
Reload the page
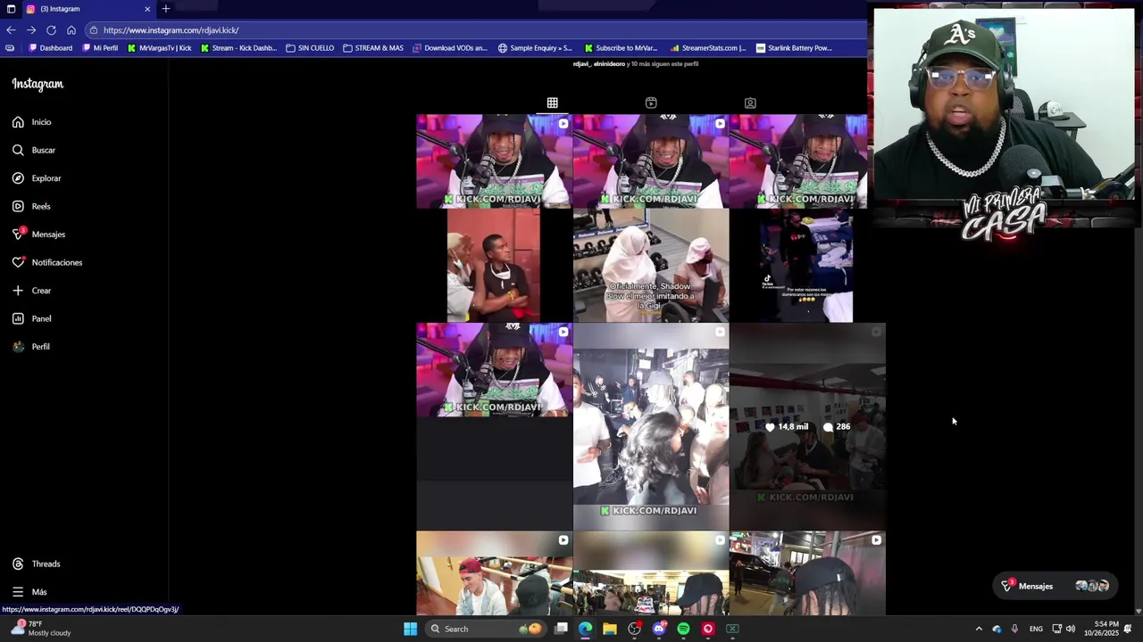click(x=51, y=30)
